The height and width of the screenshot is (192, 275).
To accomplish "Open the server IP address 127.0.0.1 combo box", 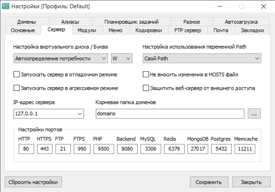I will tap(49, 114).
